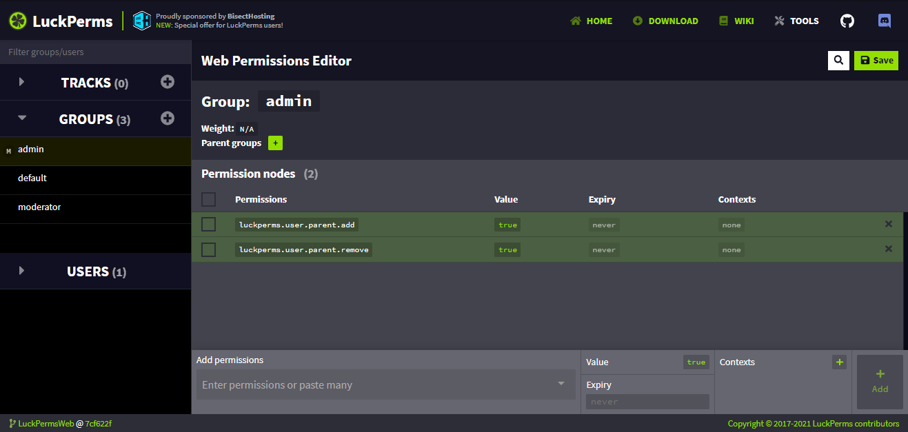Screen dimensions: 908x432
Task: Expand the Tracks section
Action: coord(22,82)
